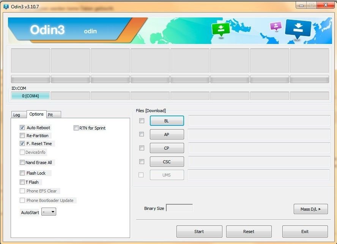Click the AutoStart label
Viewport: 337px width, 244px height.
click(x=30, y=213)
